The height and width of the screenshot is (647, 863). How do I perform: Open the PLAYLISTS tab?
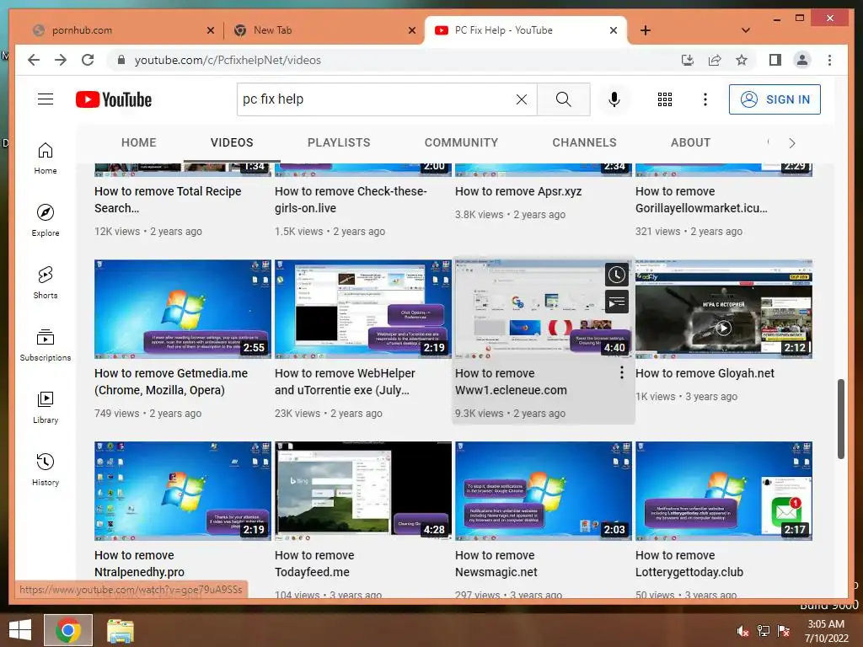(339, 142)
